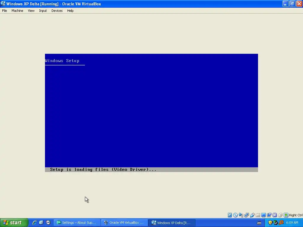
Task: Click the on-screen keyboard taskbar icon
Action: pyautogui.click(x=259, y=223)
